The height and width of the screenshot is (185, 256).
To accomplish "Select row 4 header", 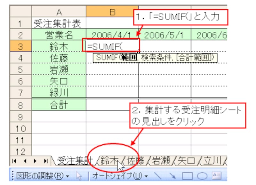I will point(20,58).
